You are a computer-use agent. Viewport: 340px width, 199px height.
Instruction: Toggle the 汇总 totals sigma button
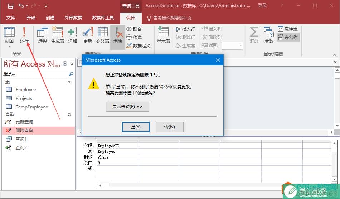[x=254, y=35]
